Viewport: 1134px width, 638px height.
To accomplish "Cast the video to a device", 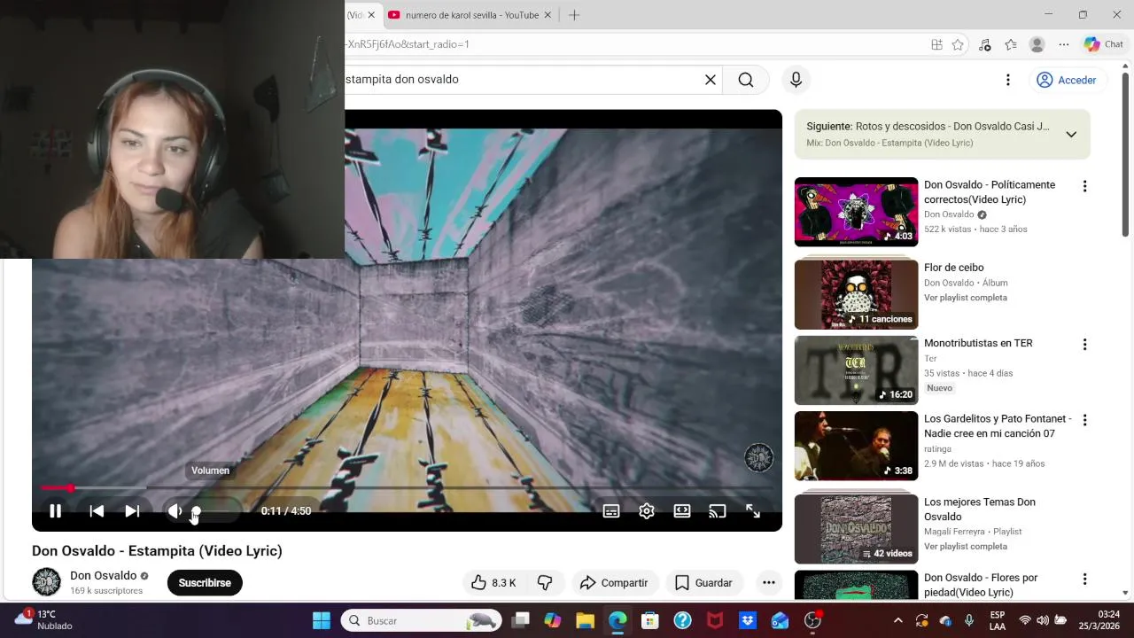I will (x=718, y=511).
